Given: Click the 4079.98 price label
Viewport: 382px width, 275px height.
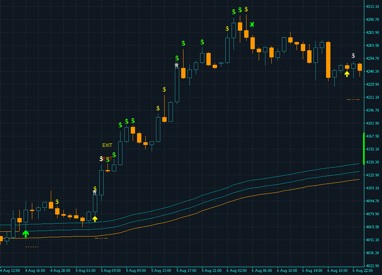Looking at the screenshot, I should coord(373,214).
